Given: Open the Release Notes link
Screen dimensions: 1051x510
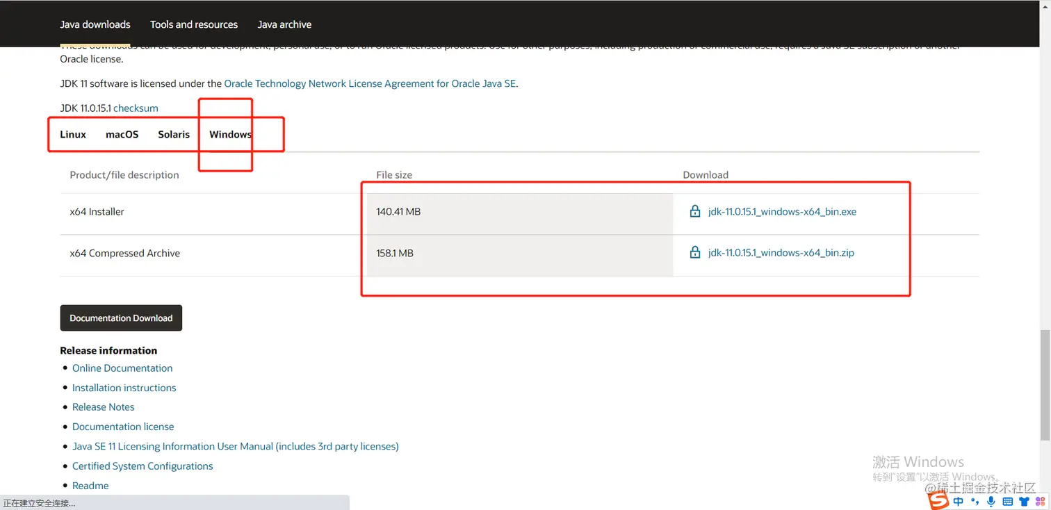Looking at the screenshot, I should coord(104,407).
